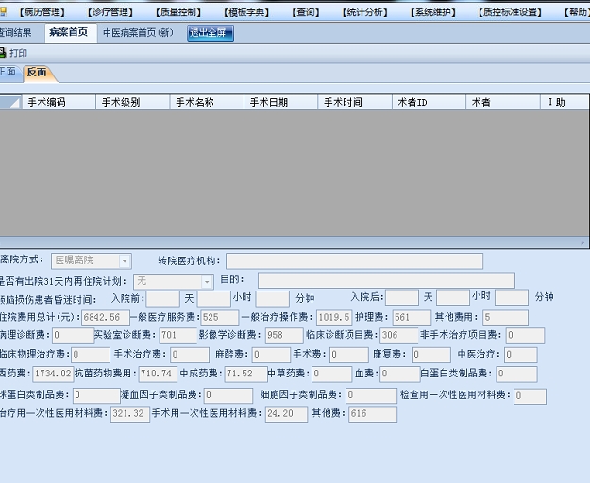The image size is (590, 483).
Task: Switch to the 查询结果 tab
Action: [x=16, y=33]
